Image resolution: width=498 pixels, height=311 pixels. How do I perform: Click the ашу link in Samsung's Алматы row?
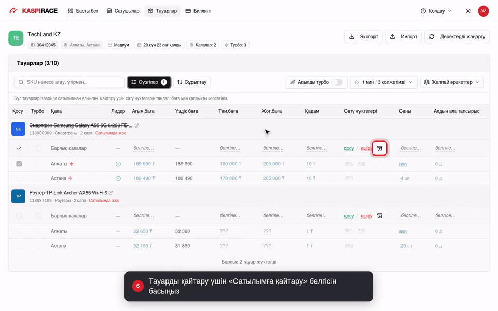tap(403, 164)
